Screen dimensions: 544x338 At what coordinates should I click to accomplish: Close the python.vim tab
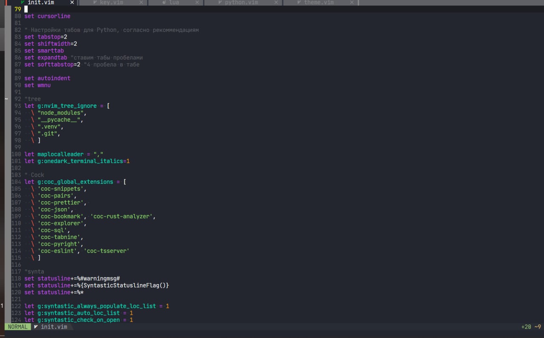[276, 3]
